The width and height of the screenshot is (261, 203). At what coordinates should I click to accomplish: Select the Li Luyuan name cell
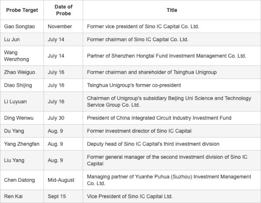click(x=16, y=101)
